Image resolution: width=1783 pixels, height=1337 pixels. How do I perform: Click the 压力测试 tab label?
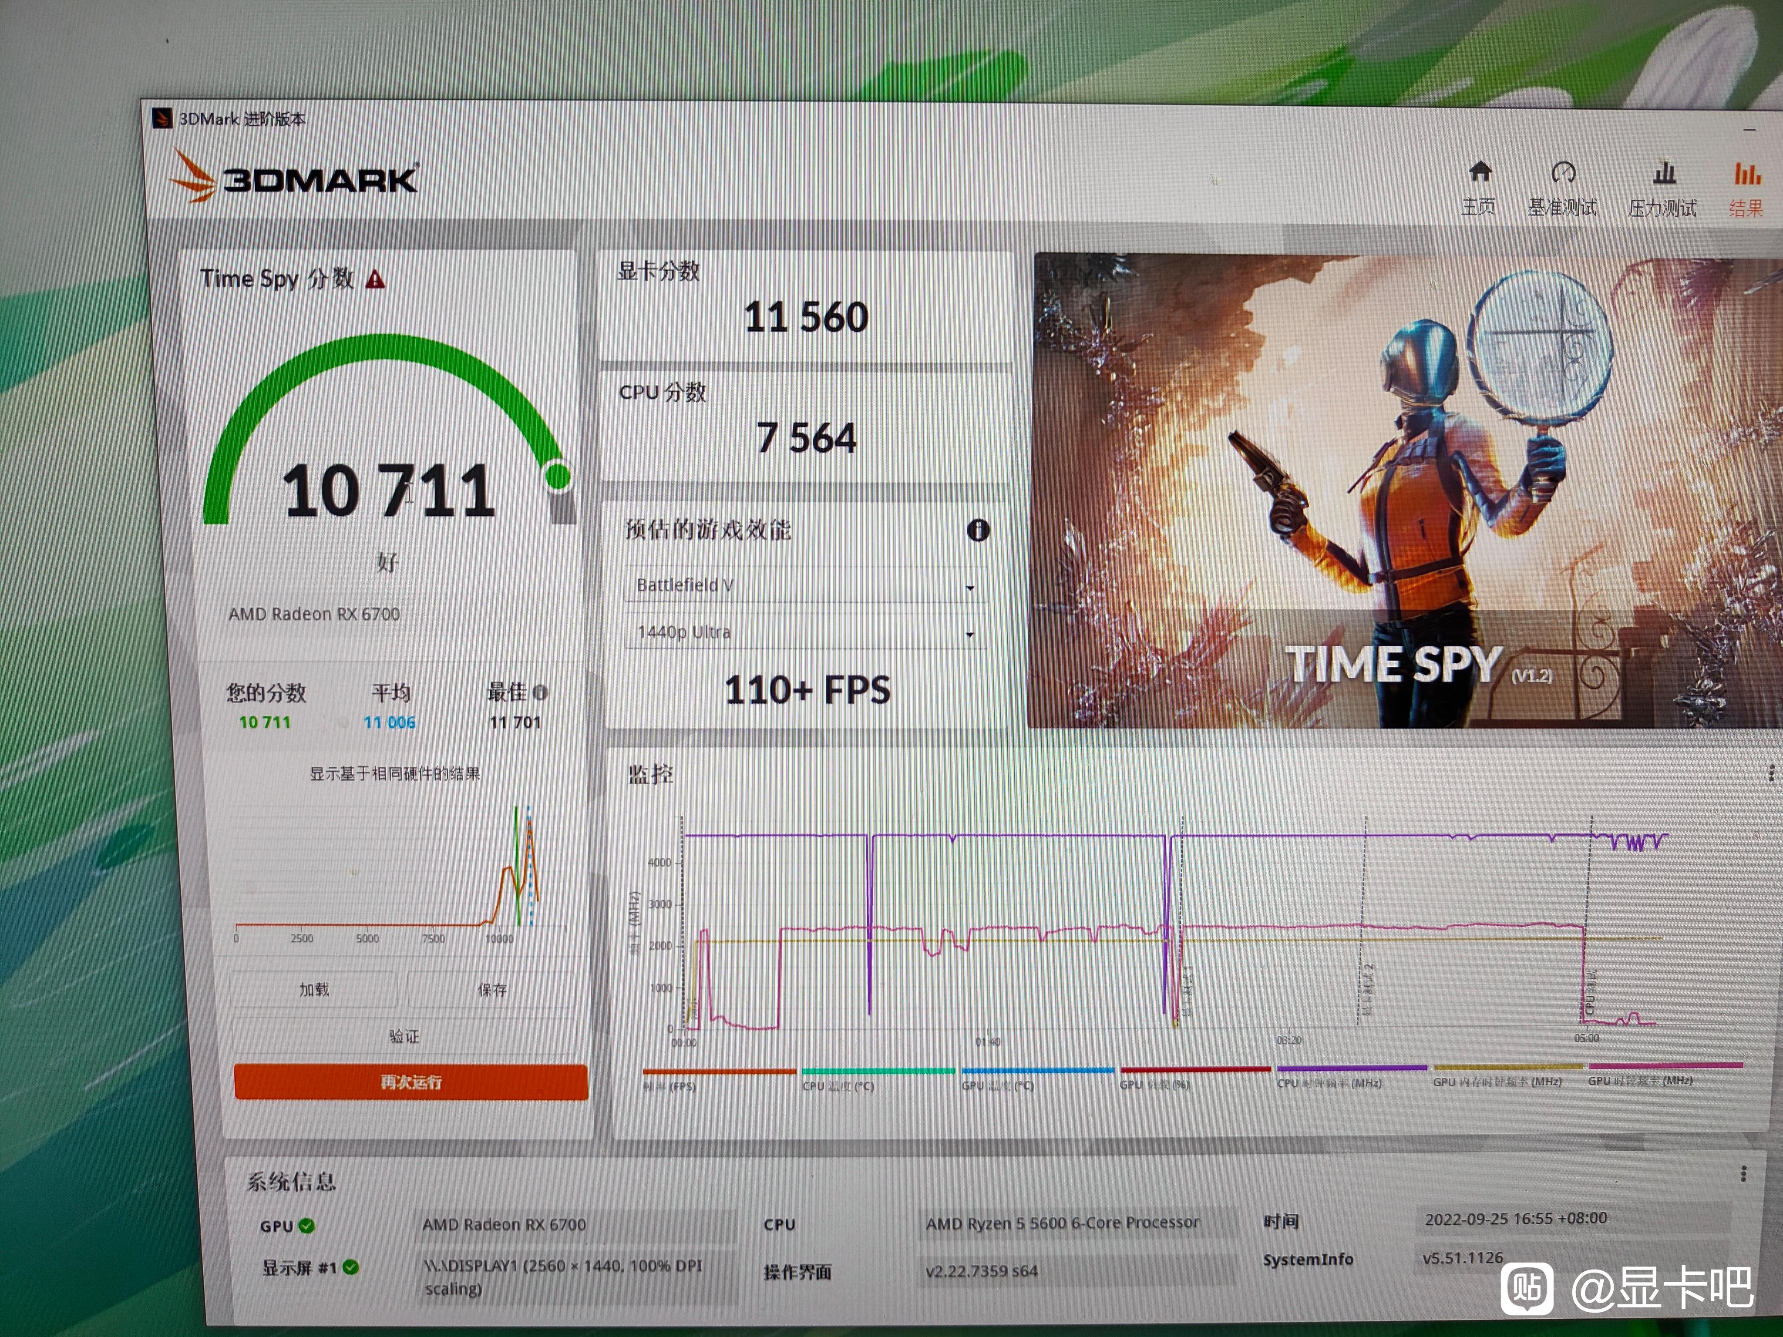1662,209
